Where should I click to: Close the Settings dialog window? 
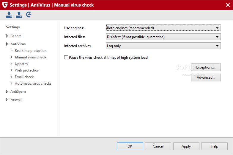[x=228, y=5]
